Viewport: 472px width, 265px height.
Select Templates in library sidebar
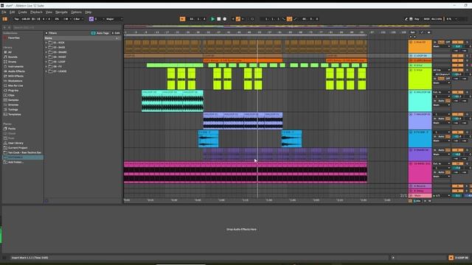click(x=14, y=115)
